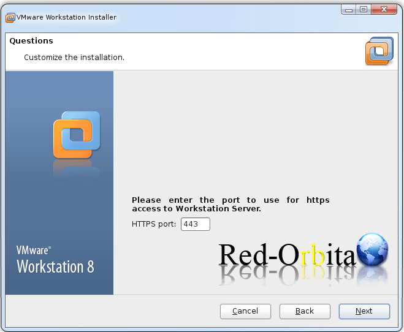Click the Next button
The height and width of the screenshot is (332, 404).
[x=364, y=311]
